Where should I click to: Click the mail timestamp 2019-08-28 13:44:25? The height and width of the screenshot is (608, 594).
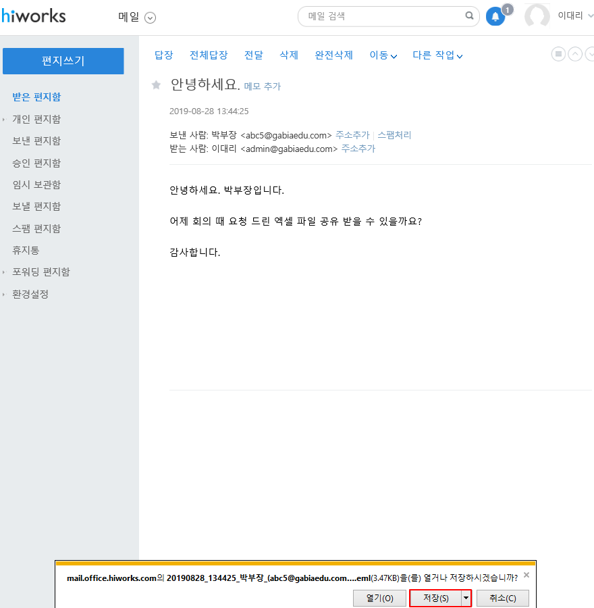[x=209, y=111]
